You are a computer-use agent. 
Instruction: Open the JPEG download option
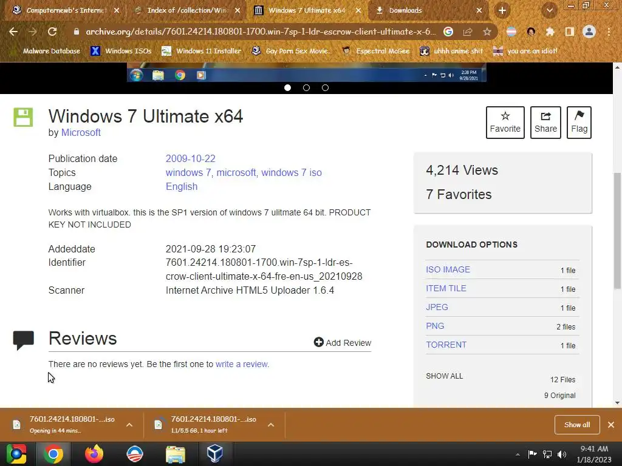point(437,307)
